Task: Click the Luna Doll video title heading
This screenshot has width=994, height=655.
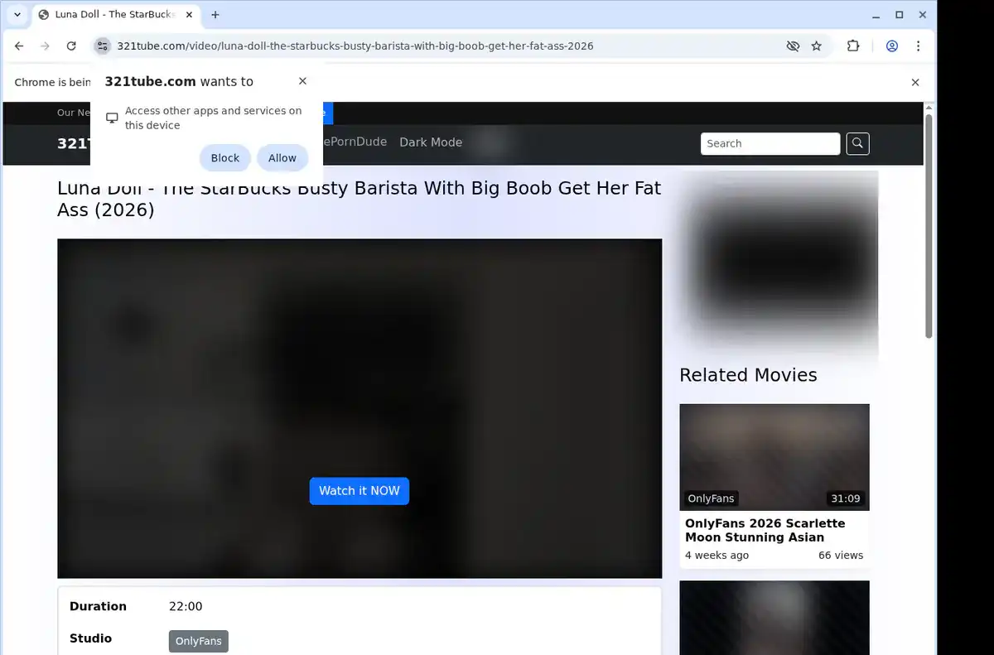Action: pos(359,199)
